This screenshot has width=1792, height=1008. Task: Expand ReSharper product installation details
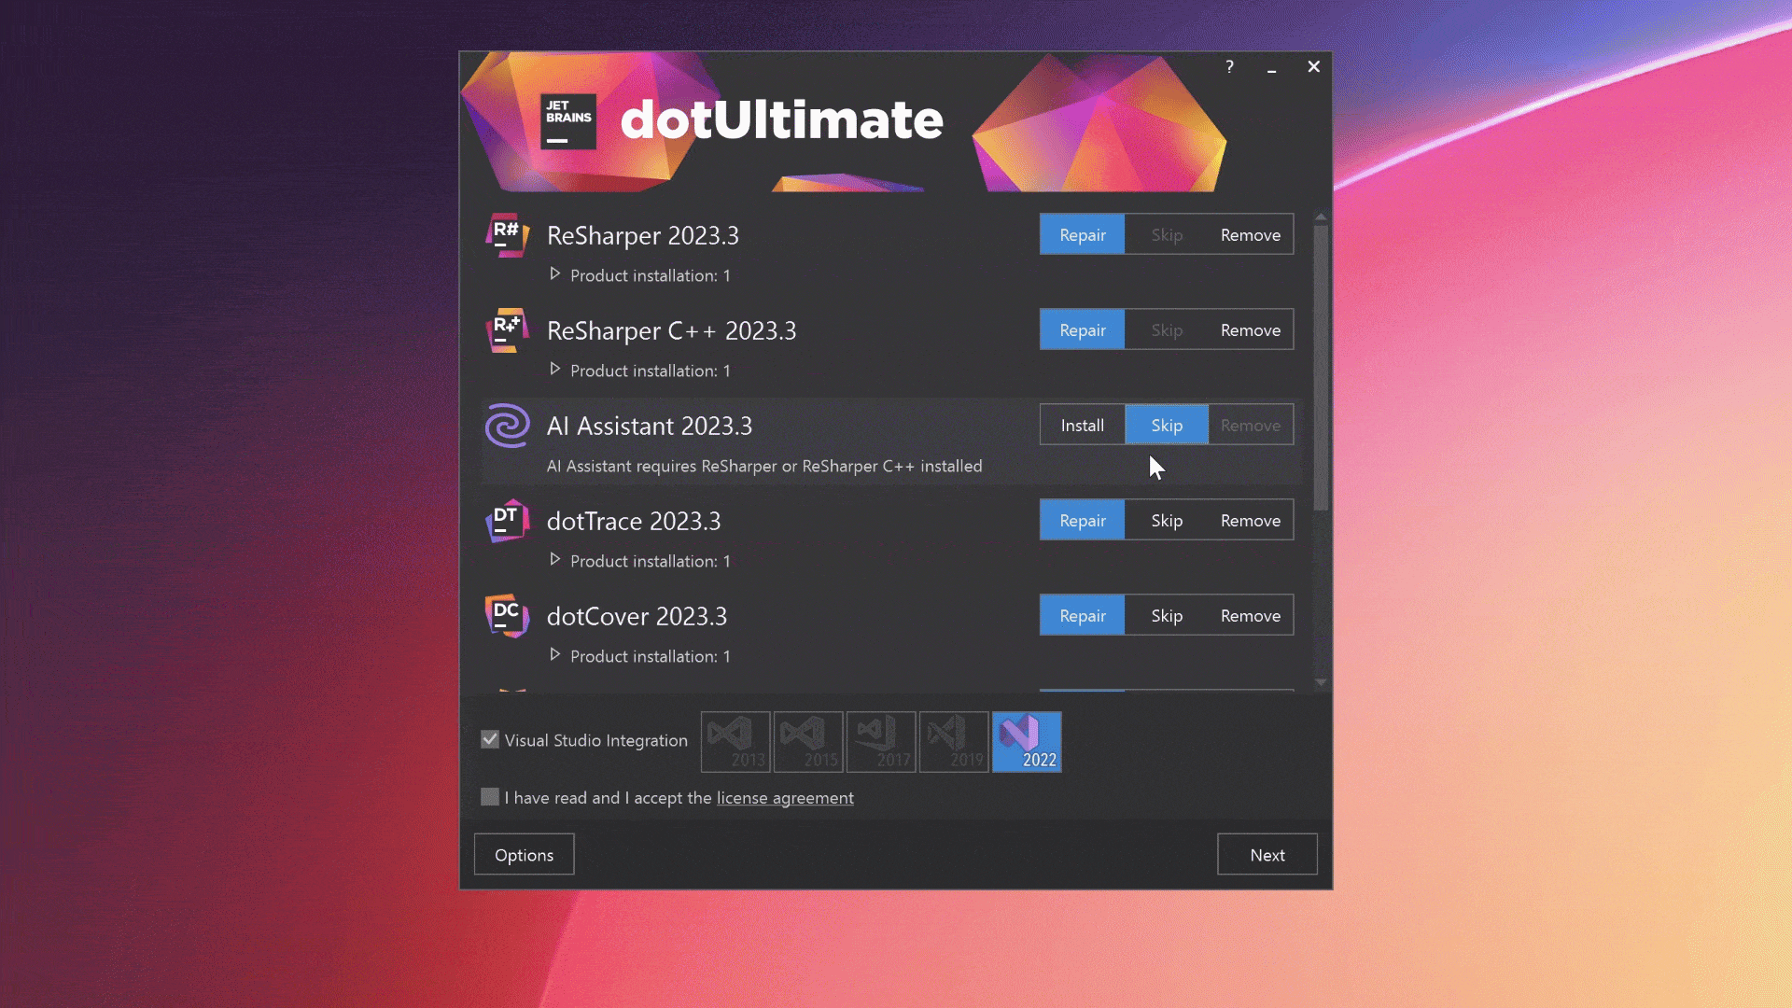[555, 274]
